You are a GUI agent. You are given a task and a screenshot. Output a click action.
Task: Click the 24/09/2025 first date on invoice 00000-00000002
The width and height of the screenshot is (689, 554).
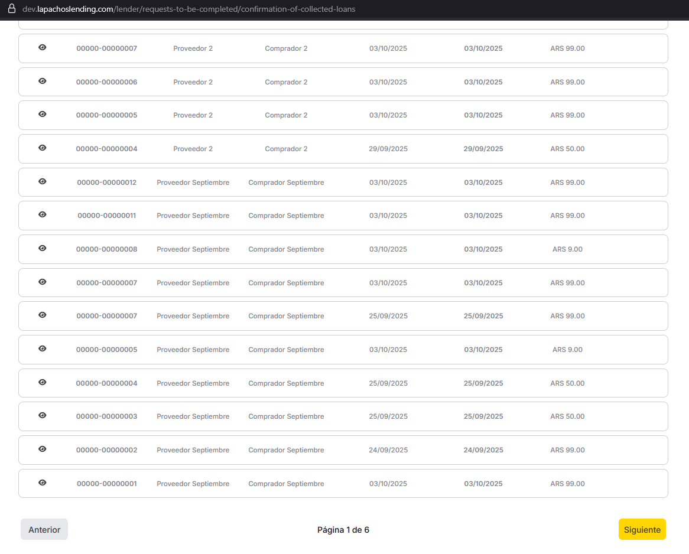point(388,450)
